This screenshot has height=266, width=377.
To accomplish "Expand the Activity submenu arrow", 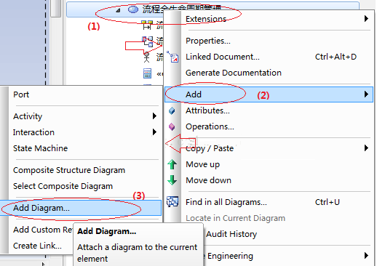I will click(x=154, y=116).
